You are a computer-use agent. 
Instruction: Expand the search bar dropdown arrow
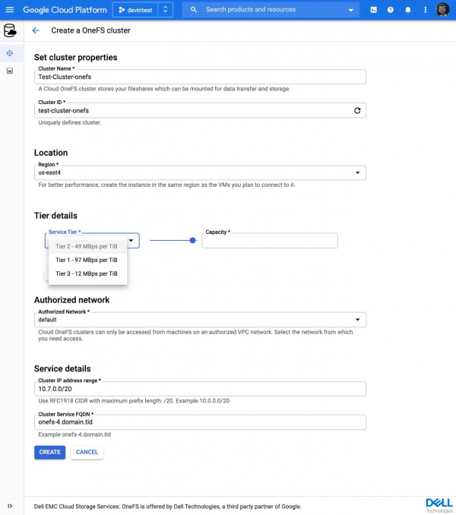point(351,10)
